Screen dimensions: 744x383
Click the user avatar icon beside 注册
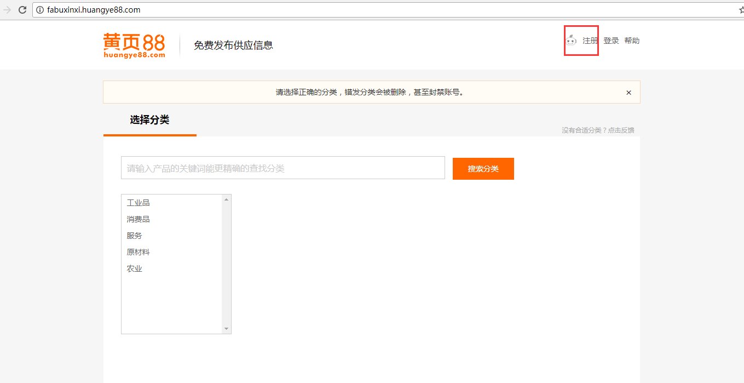(x=571, y=40)
